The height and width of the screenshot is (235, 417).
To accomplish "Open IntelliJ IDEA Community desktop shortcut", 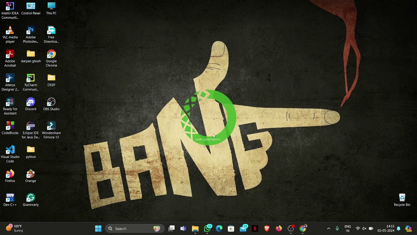I will click(x=10, y=11).
